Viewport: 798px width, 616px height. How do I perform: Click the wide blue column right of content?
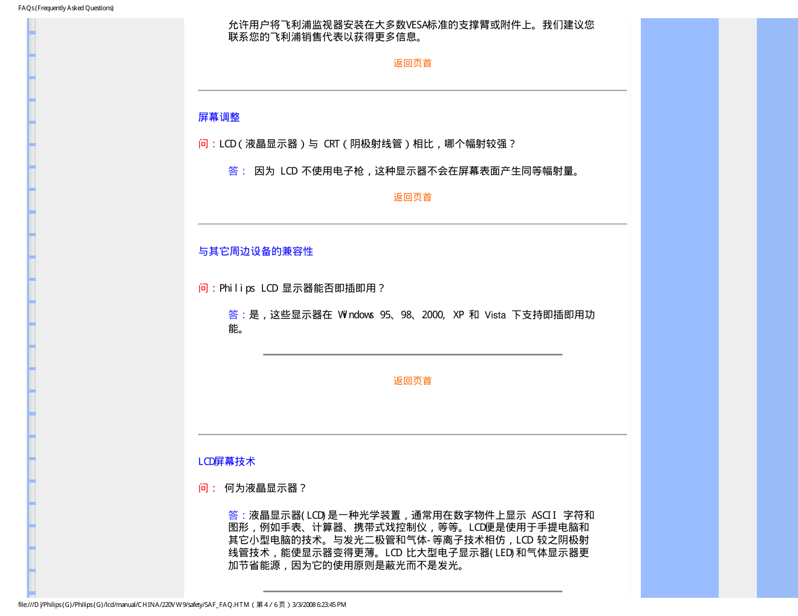pos(680,302)
